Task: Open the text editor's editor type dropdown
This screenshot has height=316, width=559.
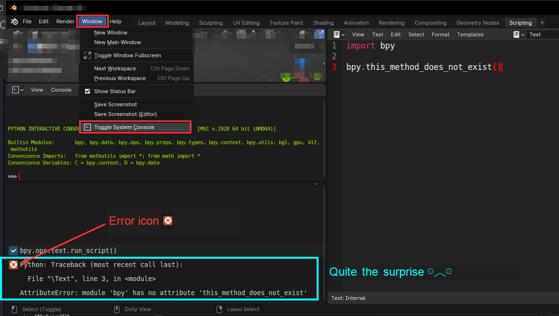Action: 339,34
